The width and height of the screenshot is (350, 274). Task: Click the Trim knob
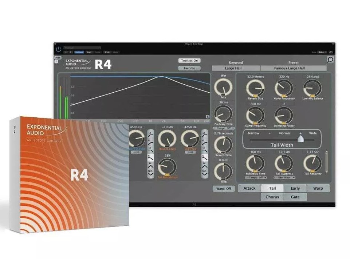(223, 172)
